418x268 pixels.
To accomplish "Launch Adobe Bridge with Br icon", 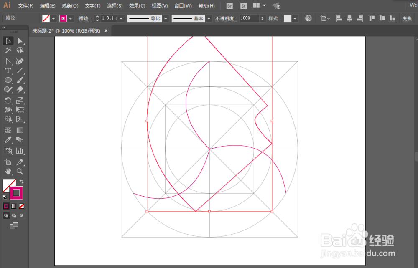I will pyautogui.click(x=229, y=5).
